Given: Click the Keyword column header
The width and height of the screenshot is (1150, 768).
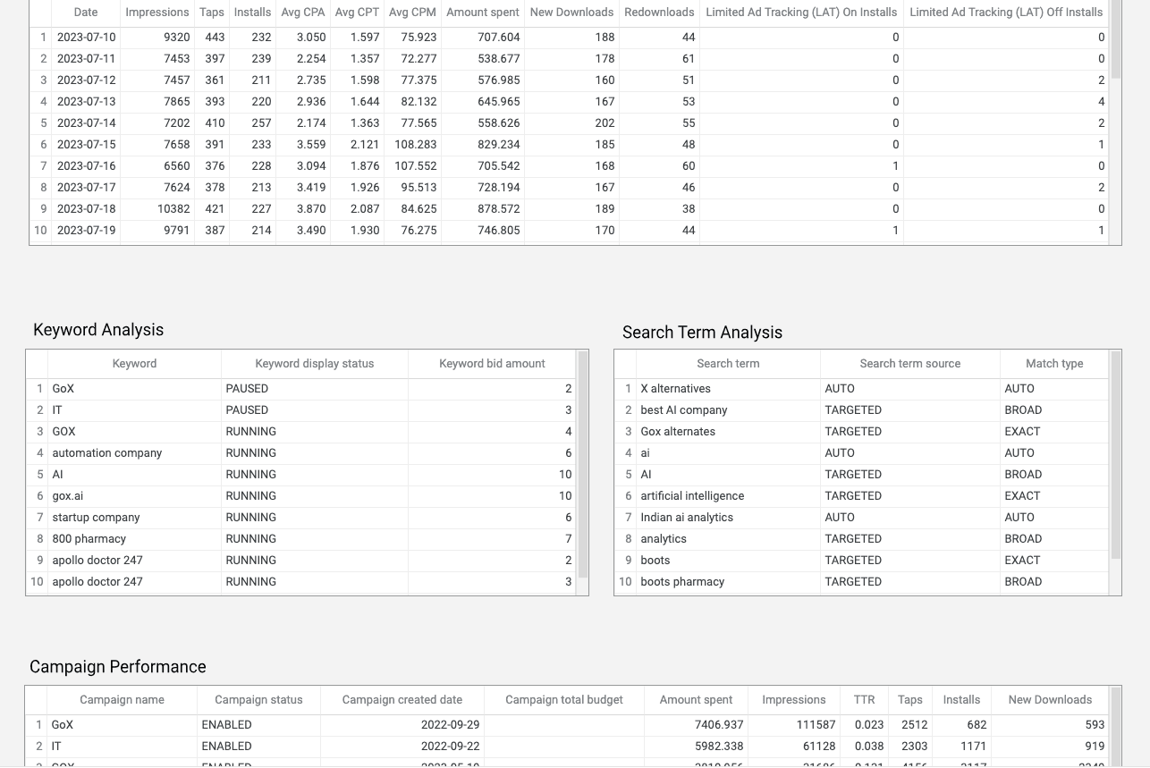Looking at the screenshot, I should click(134, 364).
